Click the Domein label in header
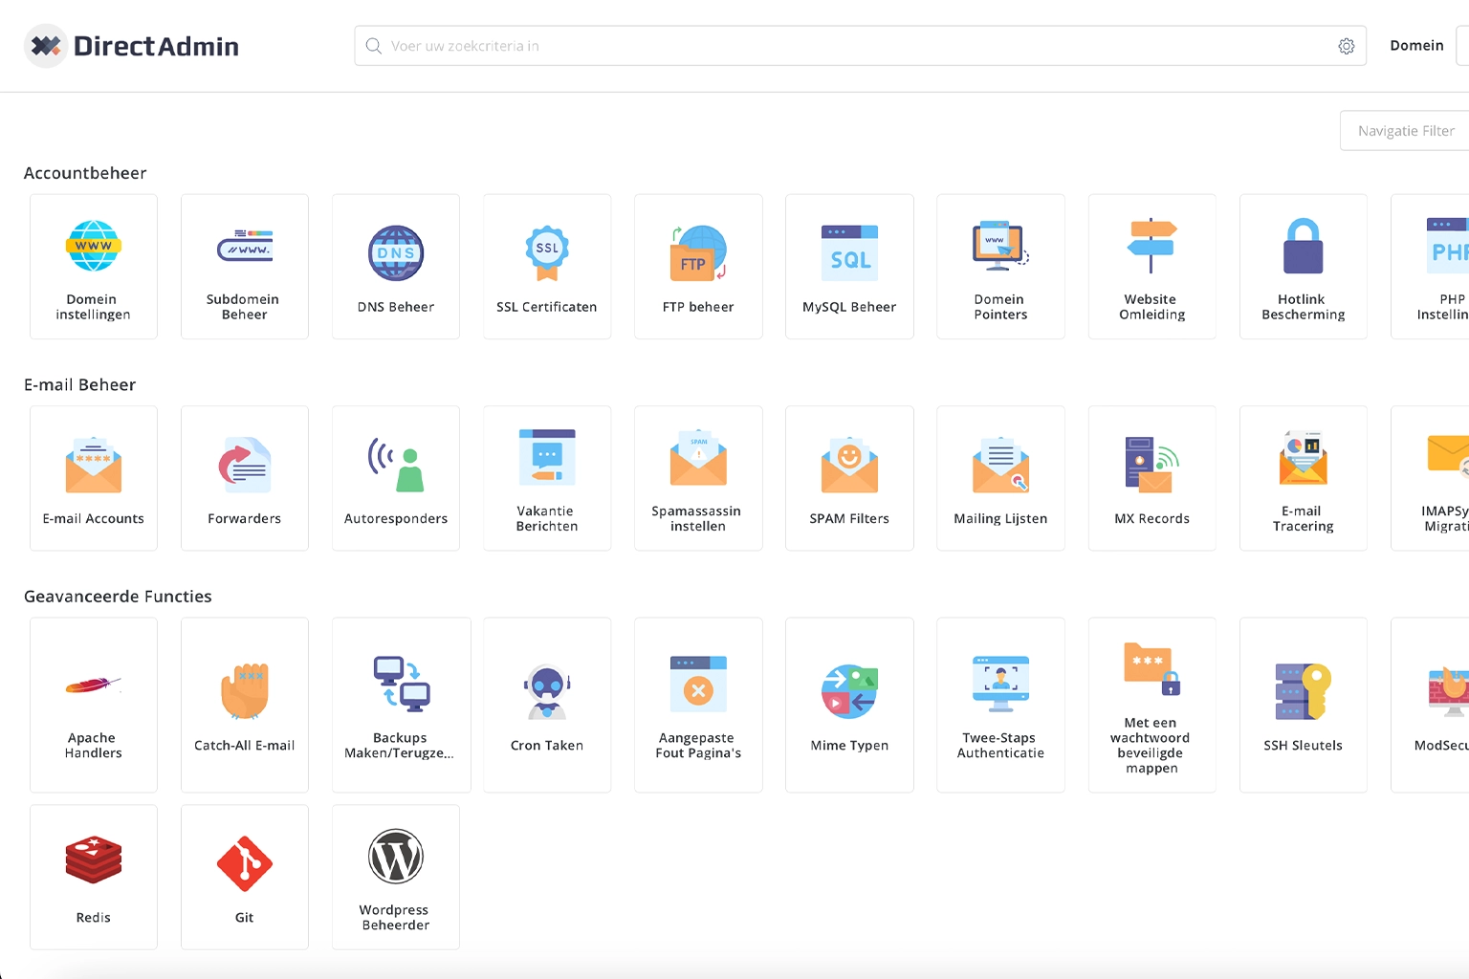Viewport: 1469px width, 979px height. (1416, 46)
